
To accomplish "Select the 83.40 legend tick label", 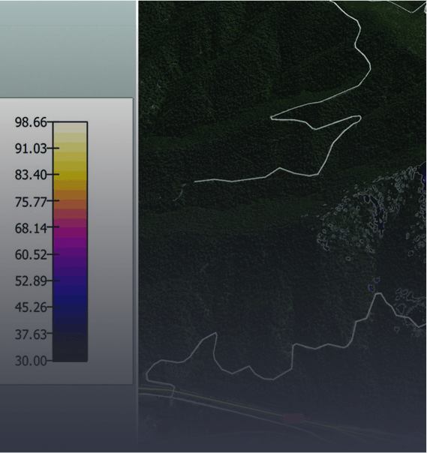I will [31, 175].
